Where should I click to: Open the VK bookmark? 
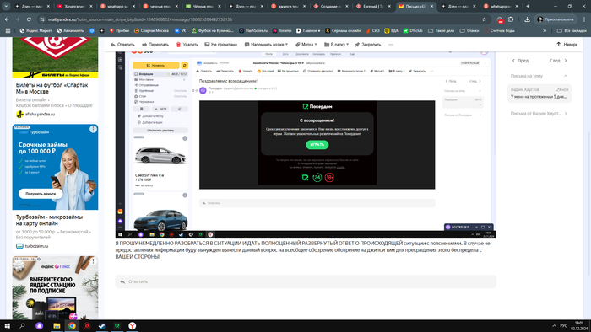tap(180, 30)
